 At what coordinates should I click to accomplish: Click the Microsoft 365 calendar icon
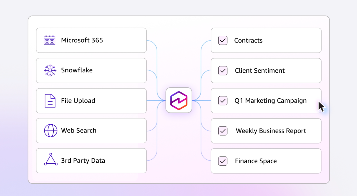pos(50,40)
